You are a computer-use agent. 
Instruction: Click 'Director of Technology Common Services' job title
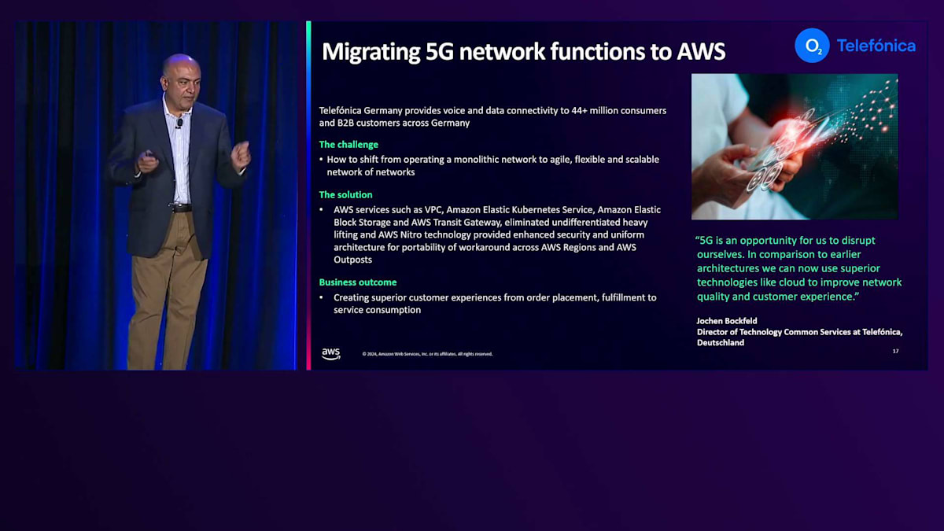point(799,337)
